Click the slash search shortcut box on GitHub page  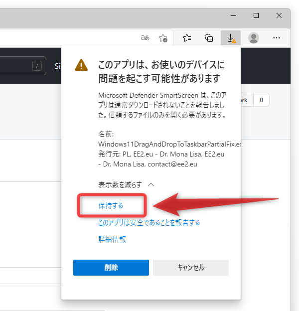coord(37,66)
